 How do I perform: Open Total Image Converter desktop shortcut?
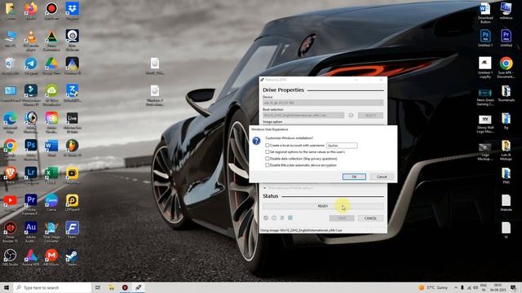[x=51, y=231]
